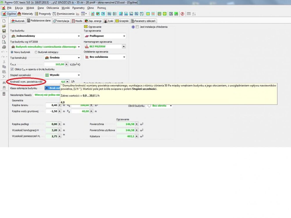The image size is (291, 218).
Task: Open Pomieszczenia section in toolbar
Action: pos(63,14)
